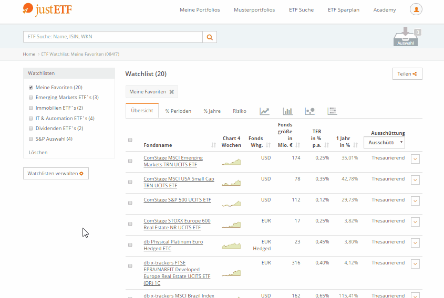Click the Teilen share button
The width and height of the screenshot is (444, 298).
point(407,74)
